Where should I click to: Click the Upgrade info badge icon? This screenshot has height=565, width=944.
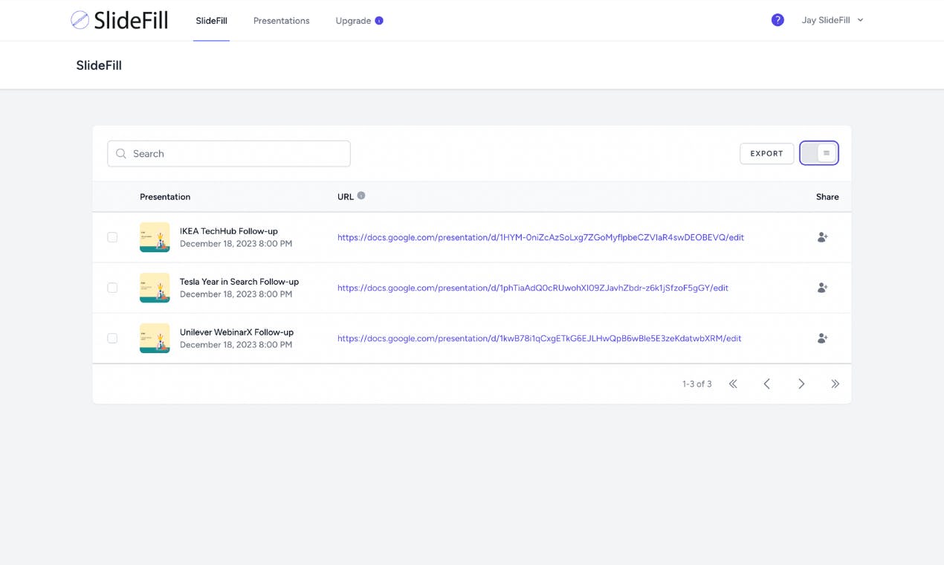point(379,21)
